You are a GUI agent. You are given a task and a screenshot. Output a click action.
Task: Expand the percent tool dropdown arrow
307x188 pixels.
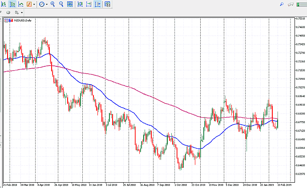click(x=22, y=12)
